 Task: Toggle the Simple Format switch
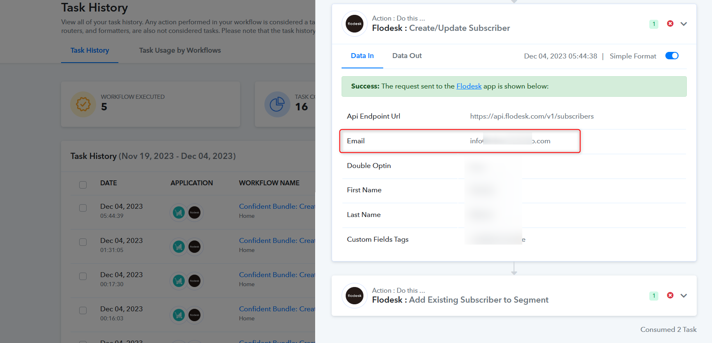(672, 56)
